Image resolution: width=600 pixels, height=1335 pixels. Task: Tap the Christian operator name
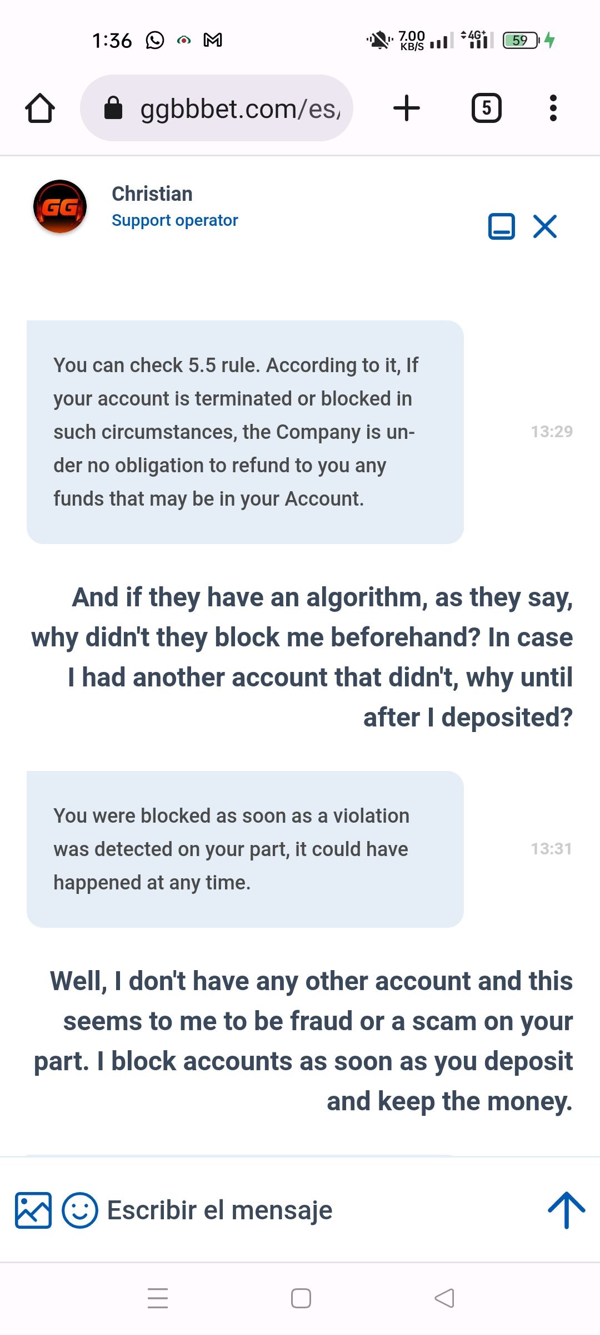point(152,194)
